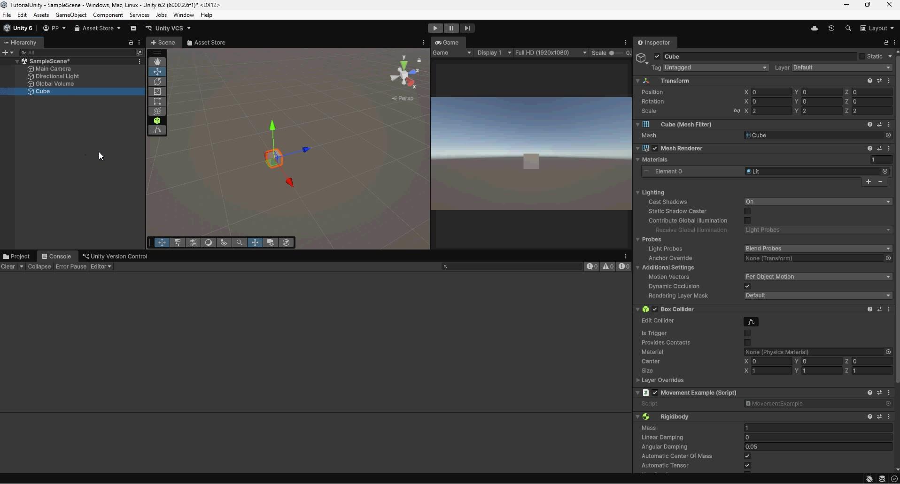This screenshot has height=484, width=900.
Task: Click the Mesh object picker circle
Action: coord(888,136)
